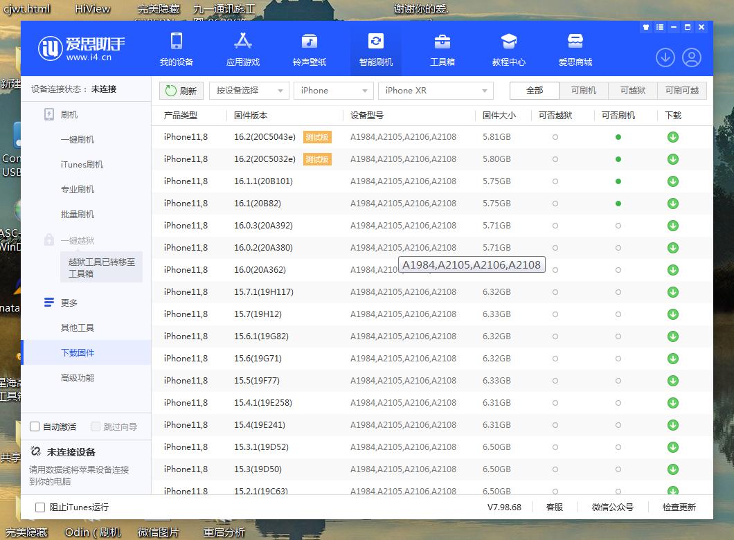Screen dimensions: 734x540
Task: Open the 铃声壁纸 (Ringtones & Wallpapers) section
Action: coord(309,48)
